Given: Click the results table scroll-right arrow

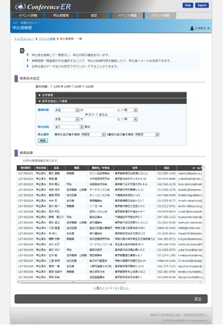Looking at the screenshot, I should tap(200, 282).
